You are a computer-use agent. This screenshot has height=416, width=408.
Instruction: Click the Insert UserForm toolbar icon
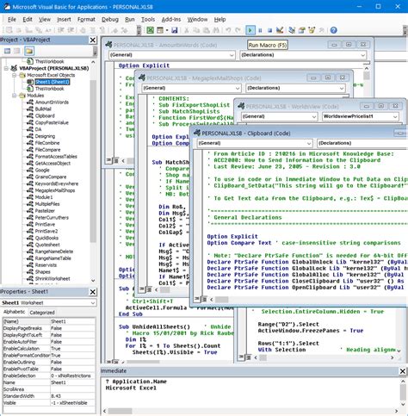point(160,30)
